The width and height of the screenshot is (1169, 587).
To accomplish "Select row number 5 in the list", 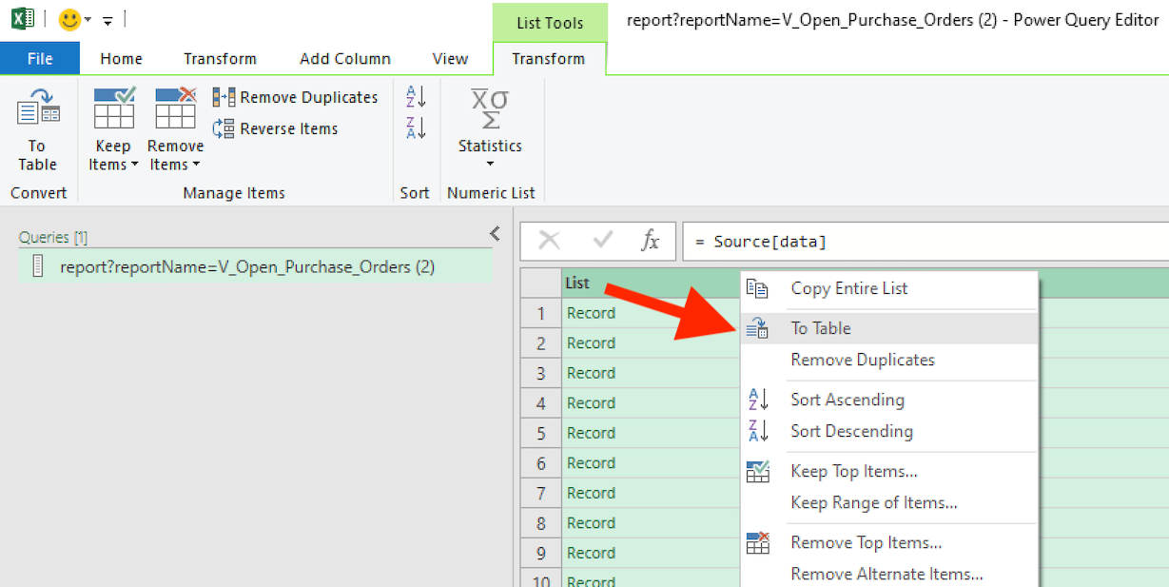I will 541,433.
